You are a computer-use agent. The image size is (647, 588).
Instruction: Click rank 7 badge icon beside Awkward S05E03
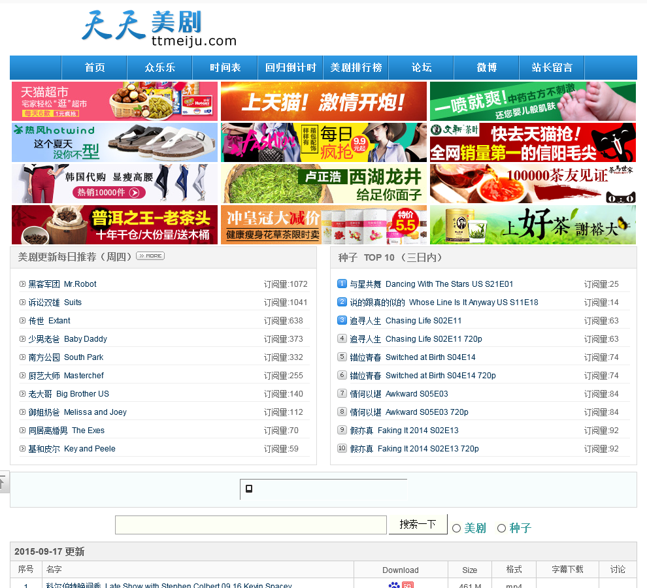[x=342, y=393]
